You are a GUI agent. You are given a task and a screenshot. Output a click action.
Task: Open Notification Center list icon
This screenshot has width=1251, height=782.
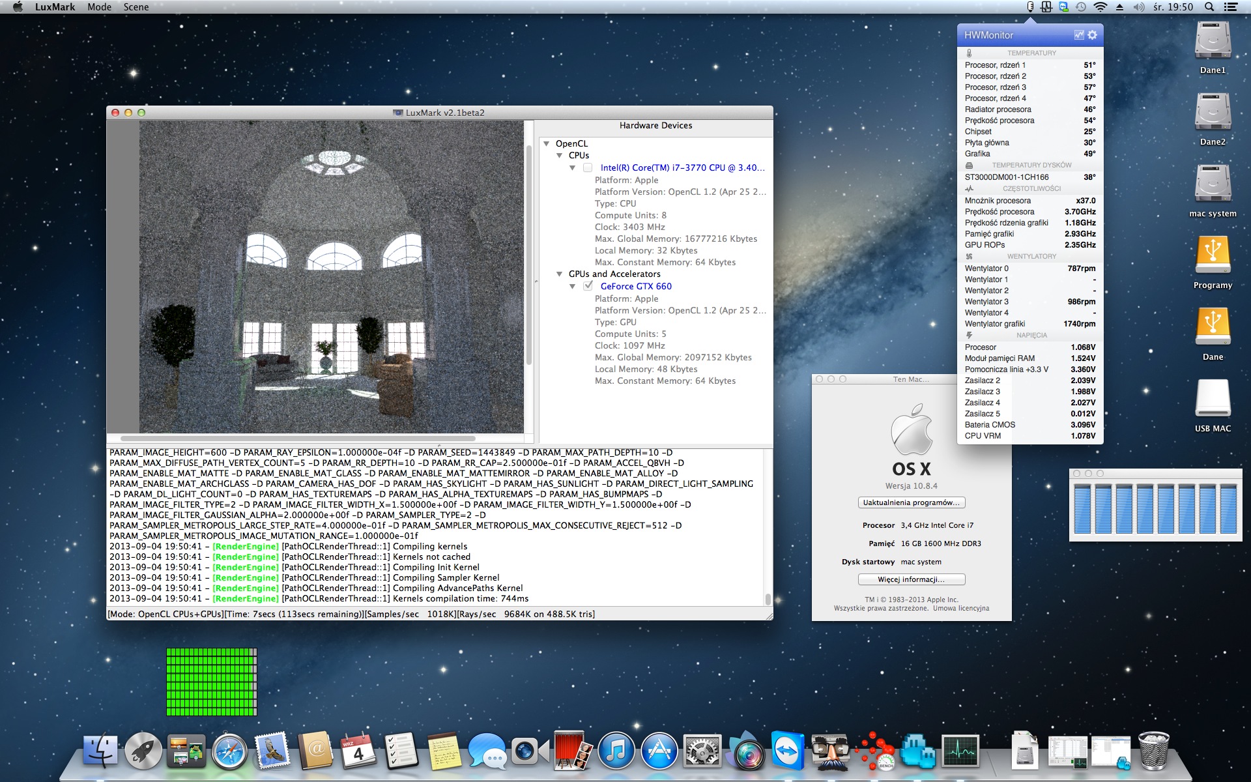[1231, 7]
